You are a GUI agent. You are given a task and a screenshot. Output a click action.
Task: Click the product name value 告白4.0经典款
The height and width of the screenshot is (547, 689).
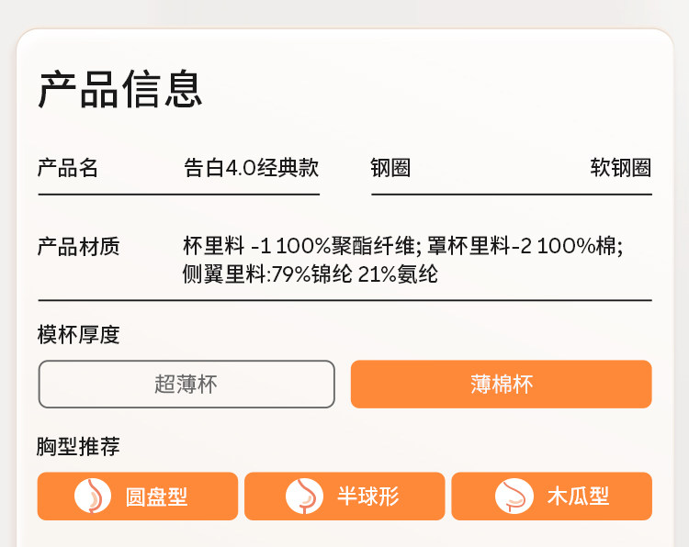tap(251, 168)
